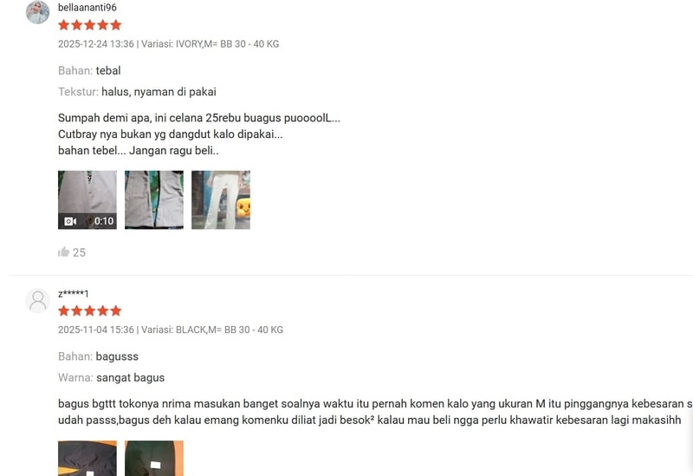Click the z*****1 reviewer name
693x476 pixels.
74,294
